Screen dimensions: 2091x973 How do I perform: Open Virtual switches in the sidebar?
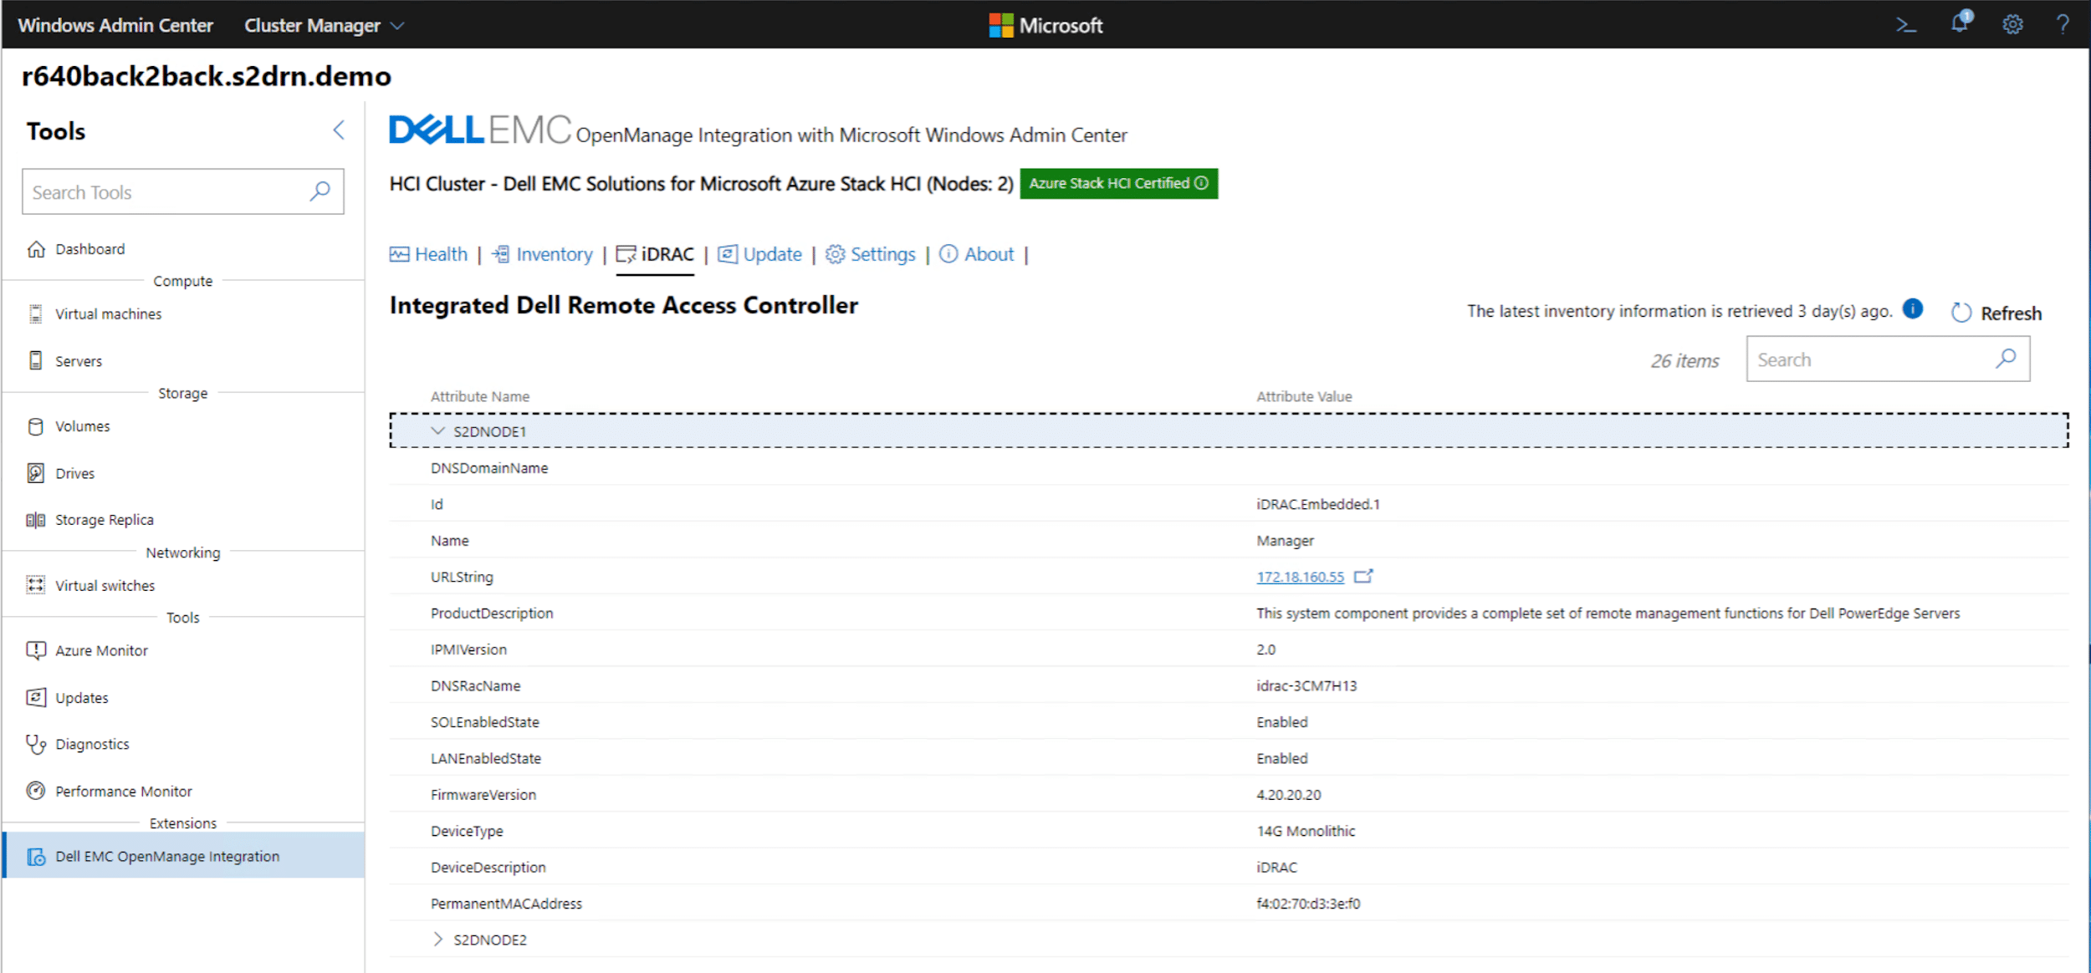[105, 585]
